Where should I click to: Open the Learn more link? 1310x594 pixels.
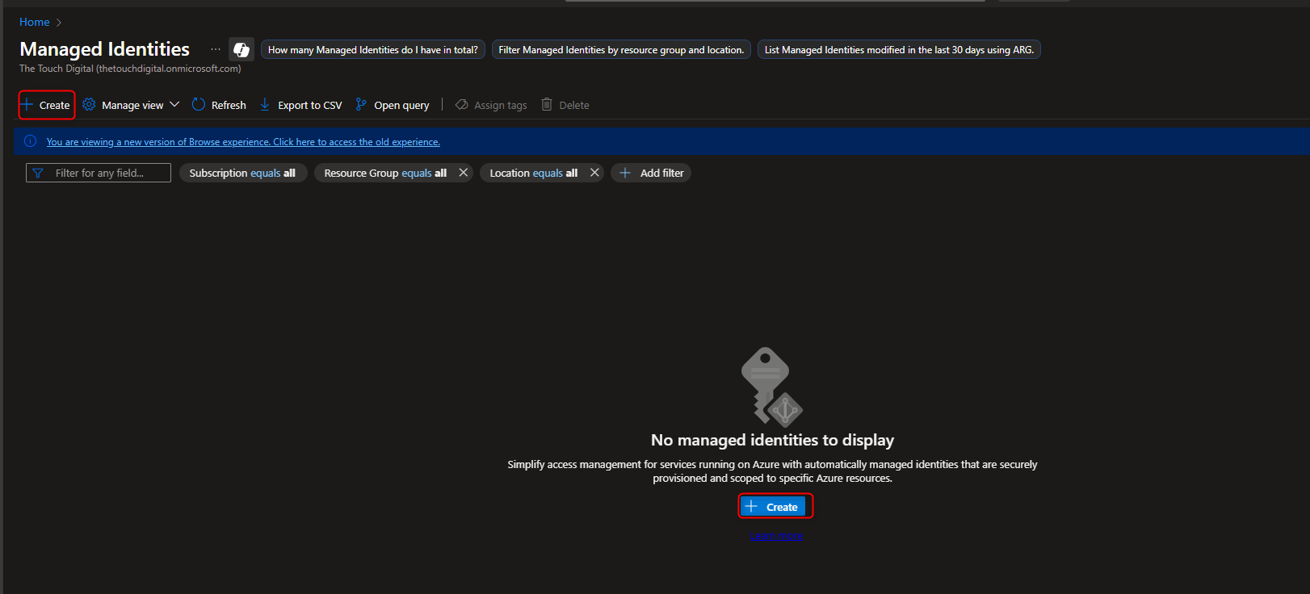pos(776,536)
